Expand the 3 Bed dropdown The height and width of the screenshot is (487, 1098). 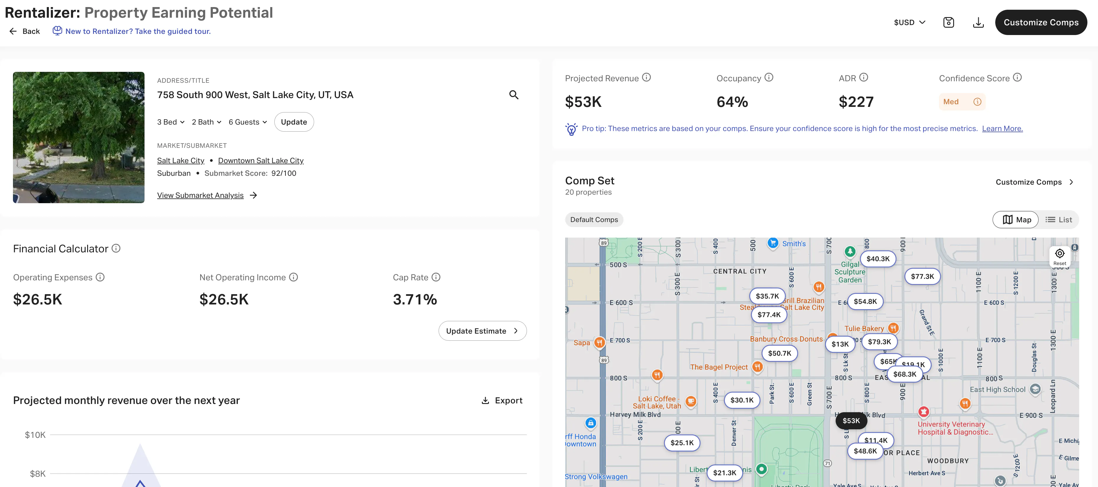point(170,122)
